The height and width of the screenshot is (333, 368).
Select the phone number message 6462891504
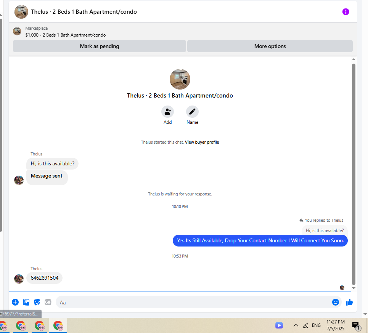[44, 278]
